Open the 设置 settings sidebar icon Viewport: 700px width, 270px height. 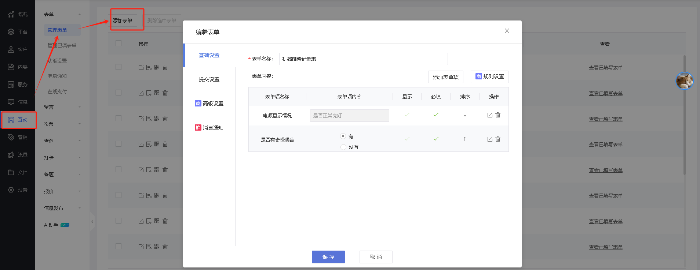11,190
